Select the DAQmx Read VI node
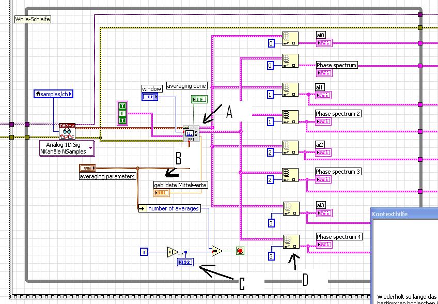Image resolution: width=438 pixels, height=304 pixels. coord(67,131)
